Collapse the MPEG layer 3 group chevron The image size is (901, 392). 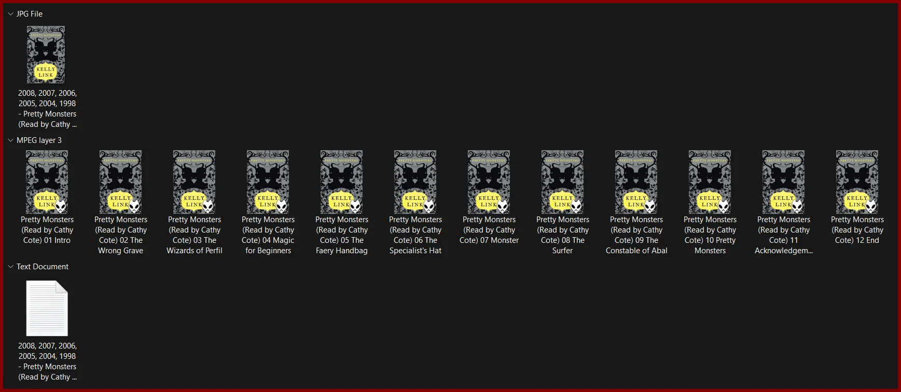[x=10, y=140]
